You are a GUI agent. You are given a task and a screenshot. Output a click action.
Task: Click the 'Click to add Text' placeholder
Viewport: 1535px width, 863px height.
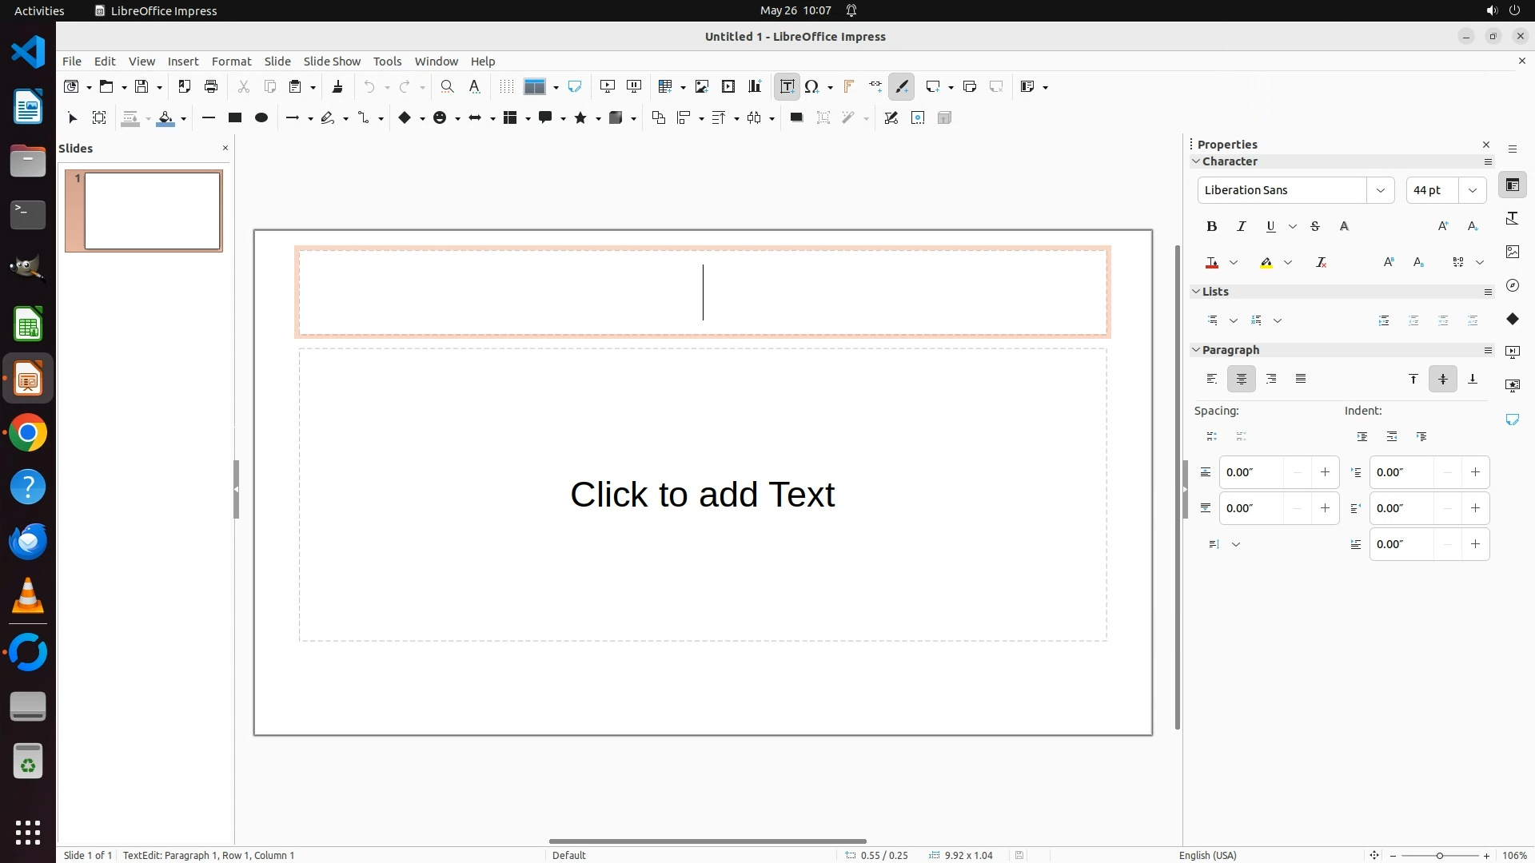tap(702, 495)
